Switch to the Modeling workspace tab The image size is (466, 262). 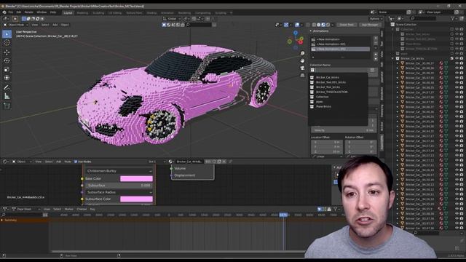pos(82,13)
